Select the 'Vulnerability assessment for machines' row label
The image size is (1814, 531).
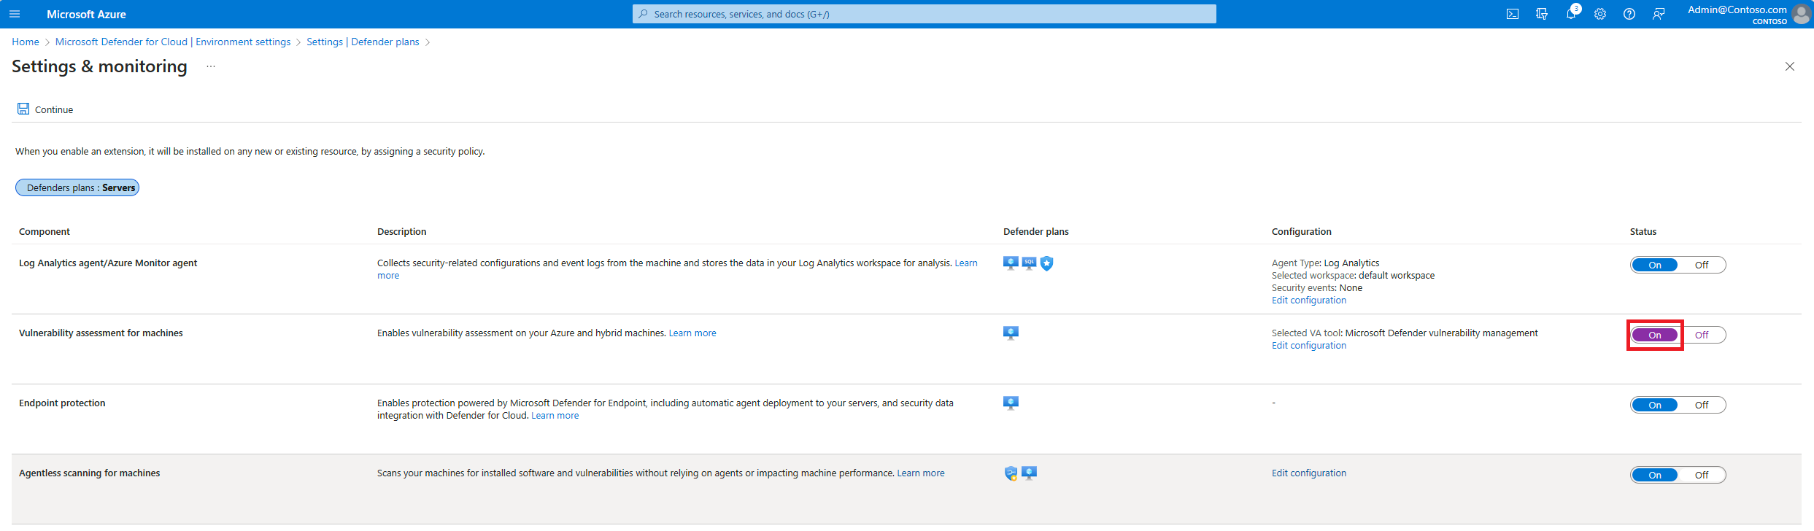[x=101, y=333]
